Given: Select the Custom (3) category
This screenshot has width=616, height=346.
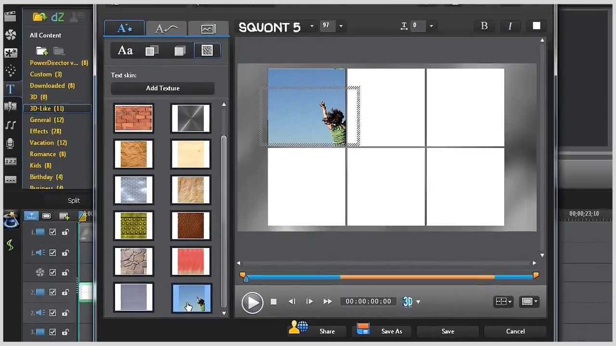Looking at the screenshot, I should 46,74.
